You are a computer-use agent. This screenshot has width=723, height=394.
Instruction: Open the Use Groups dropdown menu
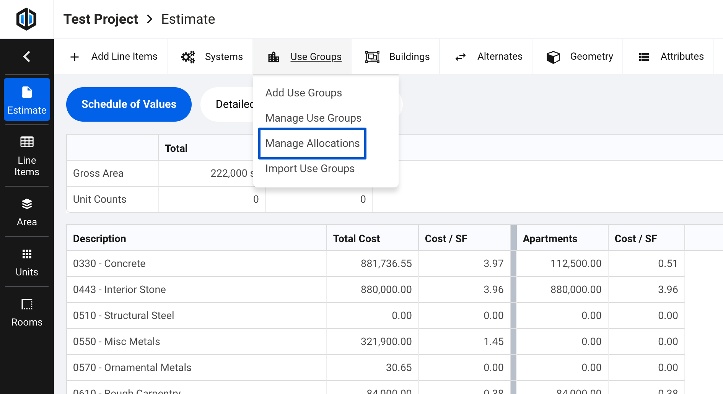[x=316, y=56]
